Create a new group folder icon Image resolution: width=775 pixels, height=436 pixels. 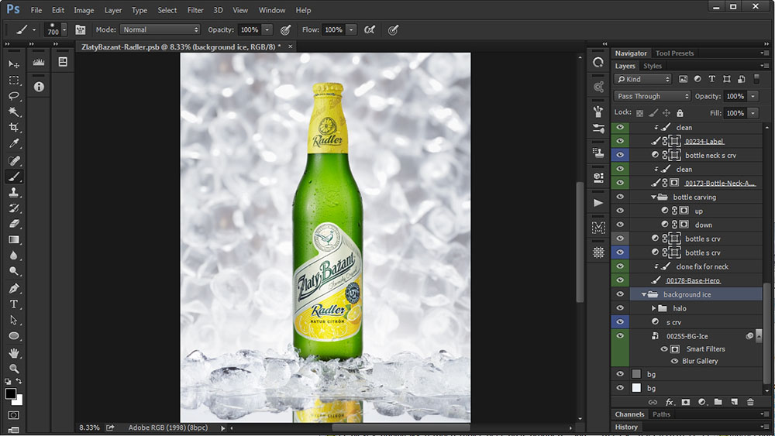[x=718, y=402]
